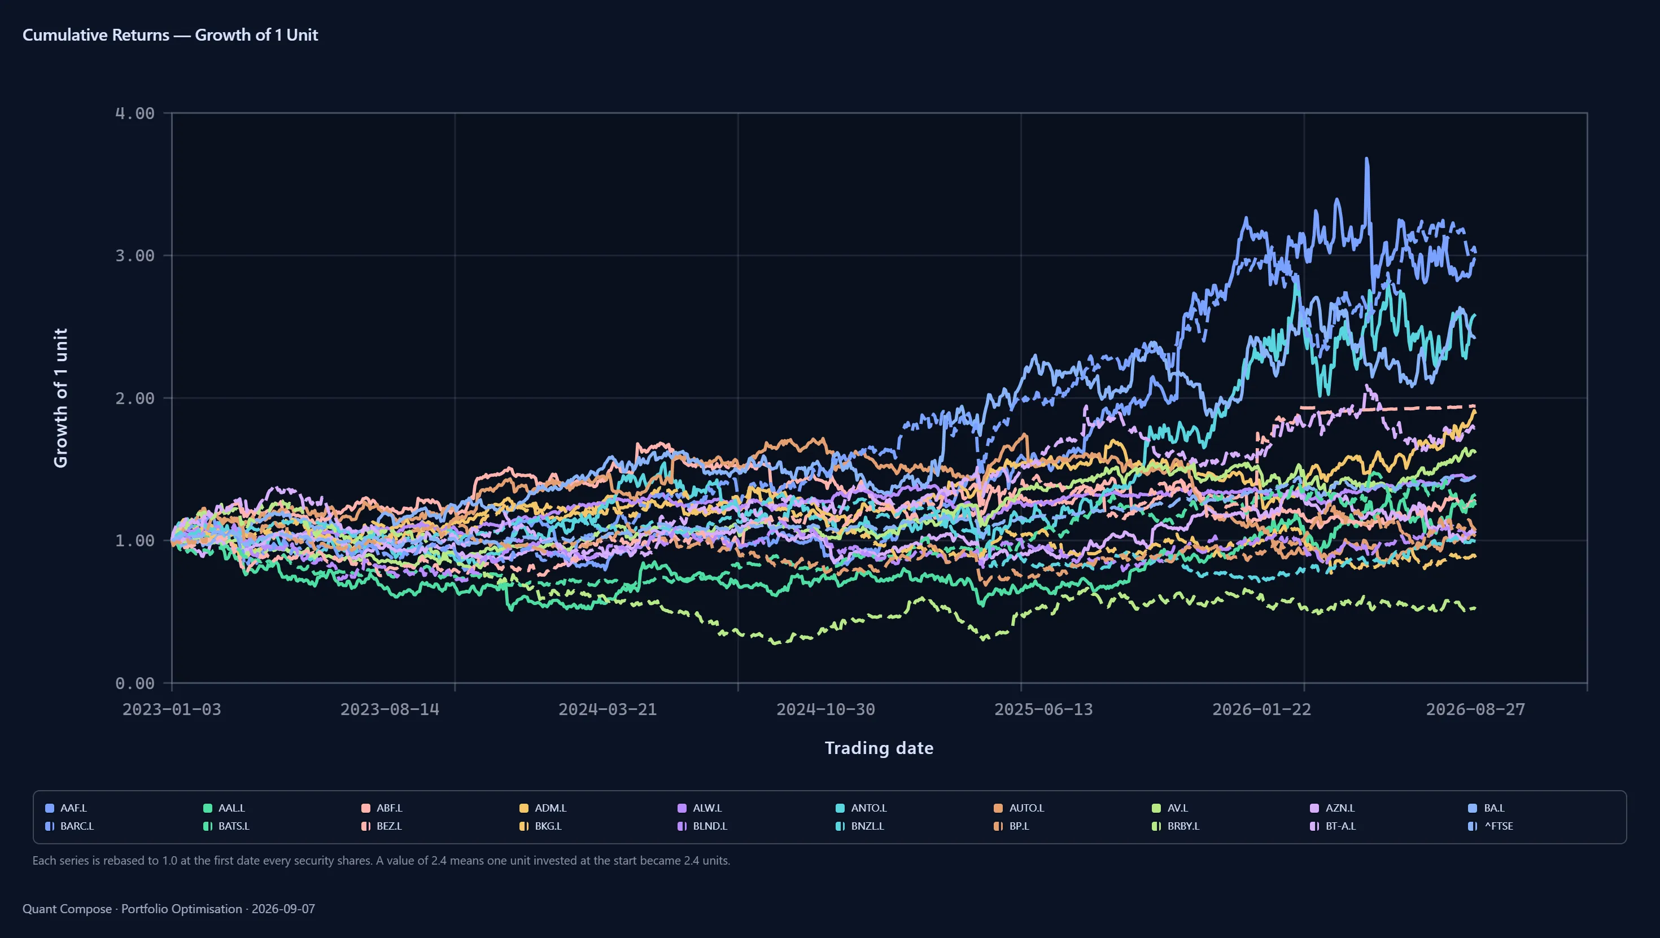The image size is (1660, 938).
Task: Click BNZL.L legend label
Action: coord(867,826)
